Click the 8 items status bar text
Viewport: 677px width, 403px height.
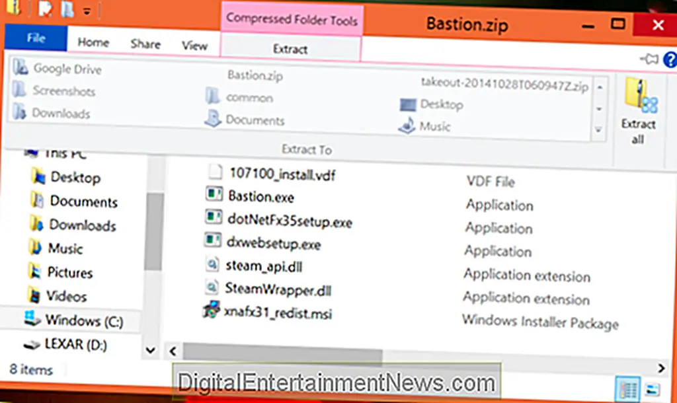(x=31, y=370)
